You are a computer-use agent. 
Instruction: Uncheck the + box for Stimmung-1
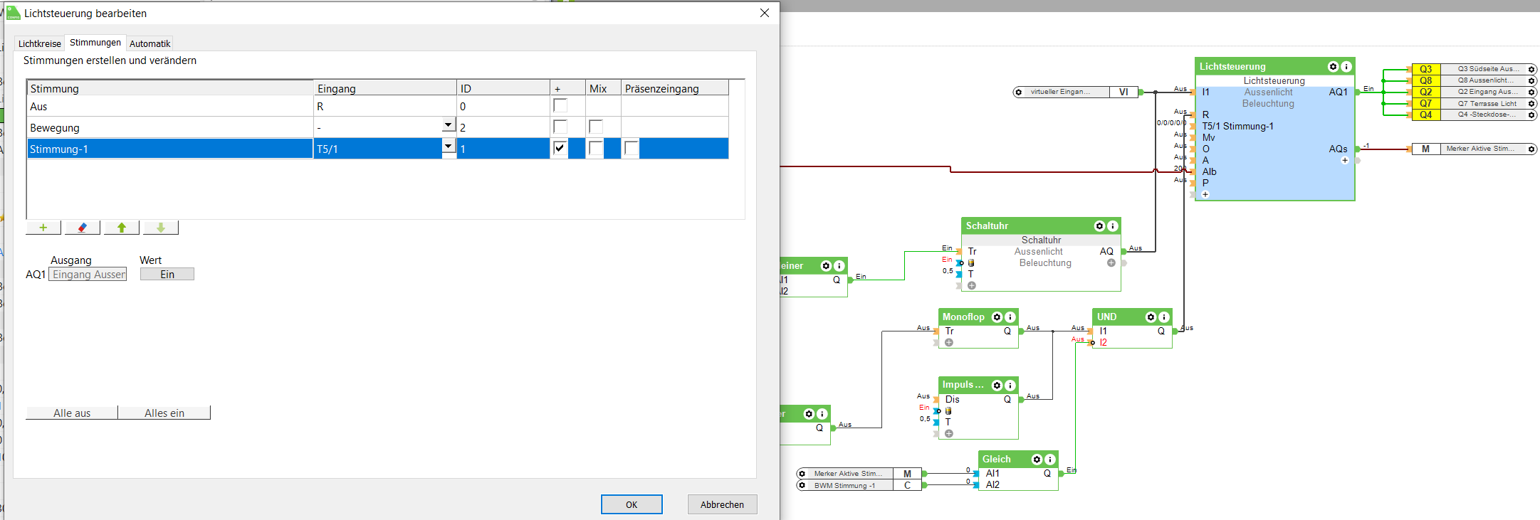coord(560,148)
